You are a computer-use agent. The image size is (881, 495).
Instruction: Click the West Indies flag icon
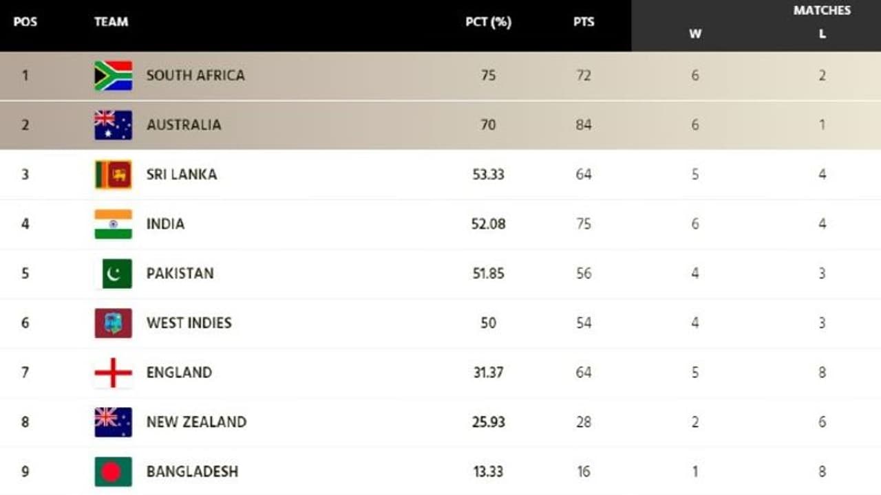click(x=113, y=323)
